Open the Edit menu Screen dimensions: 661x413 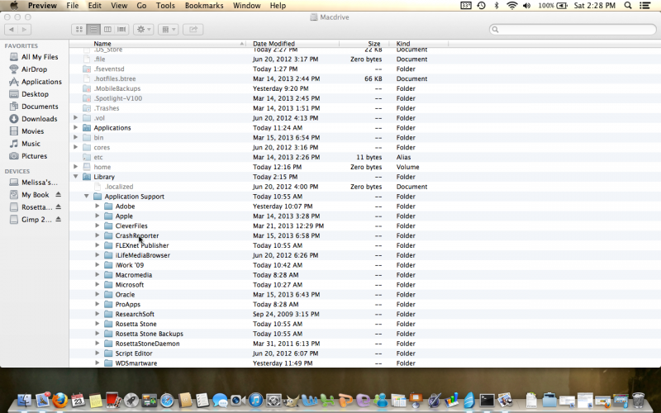[94, 6]
